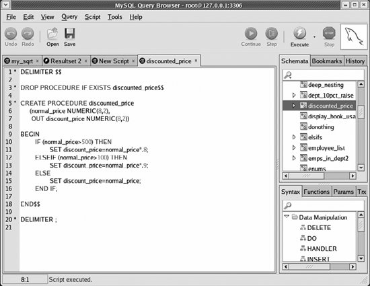This screenshot has height=286, width=370.
Task: Close the Resultset 2 tab
Action: pyautogui.click(x=85, y=61)
